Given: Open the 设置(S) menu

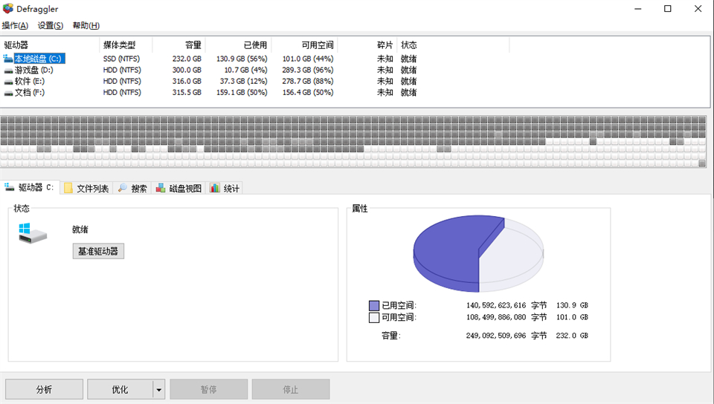Looking at the screenshot, I should (x=50, y=25).
